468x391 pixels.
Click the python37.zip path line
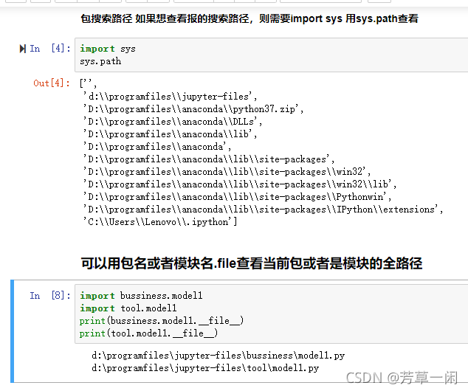(193, 109)
